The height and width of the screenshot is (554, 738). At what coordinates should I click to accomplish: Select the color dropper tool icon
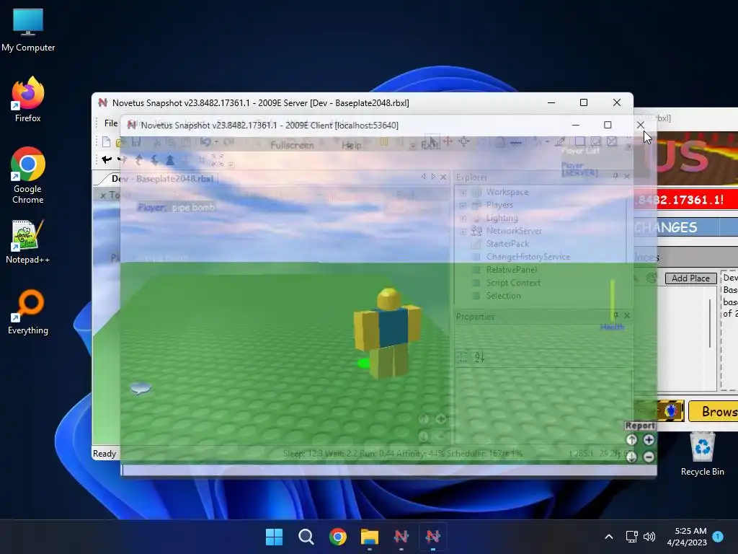560,141
